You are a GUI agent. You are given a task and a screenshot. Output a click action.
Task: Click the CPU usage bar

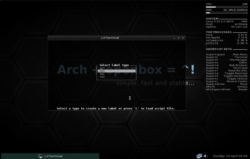226,7
